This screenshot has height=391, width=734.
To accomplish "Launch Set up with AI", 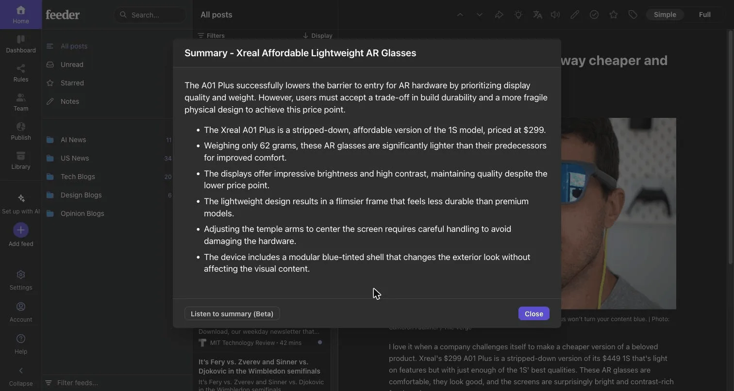I will pyautogui.click(x=20, y=204).
